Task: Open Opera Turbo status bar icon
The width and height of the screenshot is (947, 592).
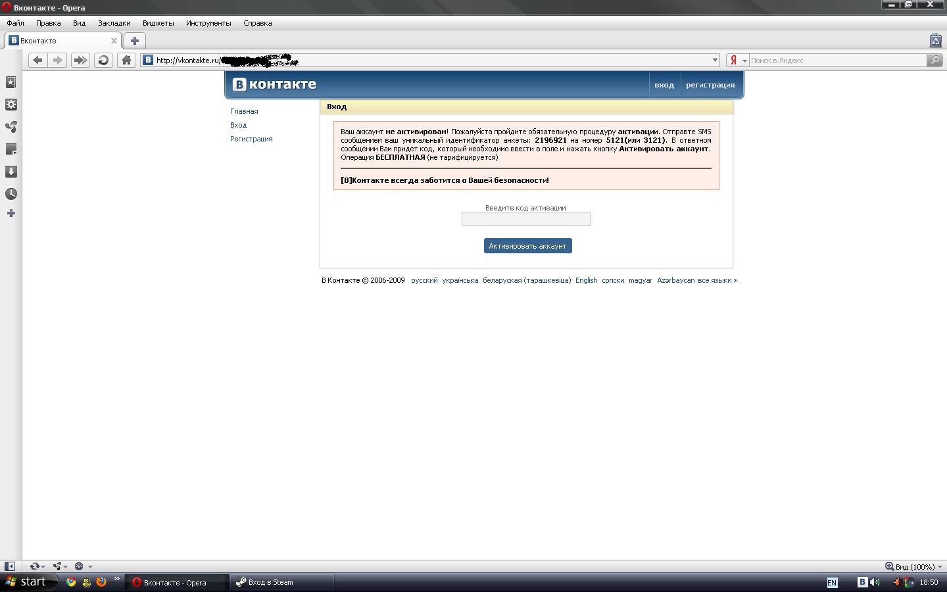Action: [x=79, y=566]
